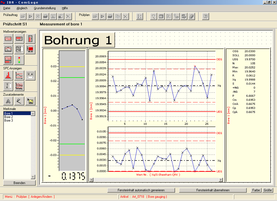277x201 pixels.
Task: Add the single control chart SPC display
Action: [19, 76]
